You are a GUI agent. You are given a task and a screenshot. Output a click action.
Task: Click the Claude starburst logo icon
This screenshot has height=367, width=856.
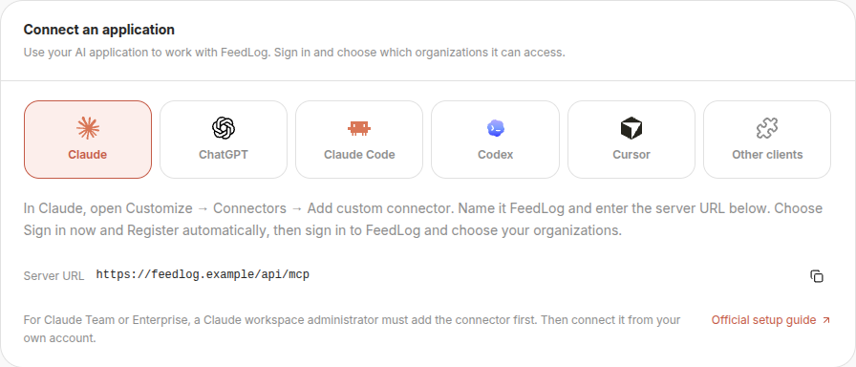click(87, 128)
